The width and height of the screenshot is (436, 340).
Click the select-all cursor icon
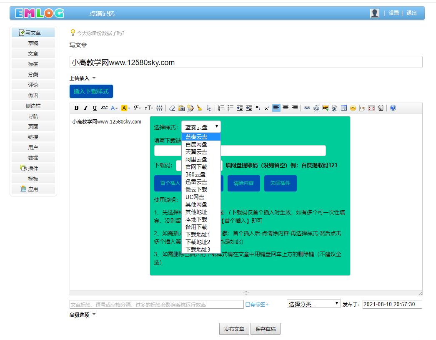click(209, 108)
